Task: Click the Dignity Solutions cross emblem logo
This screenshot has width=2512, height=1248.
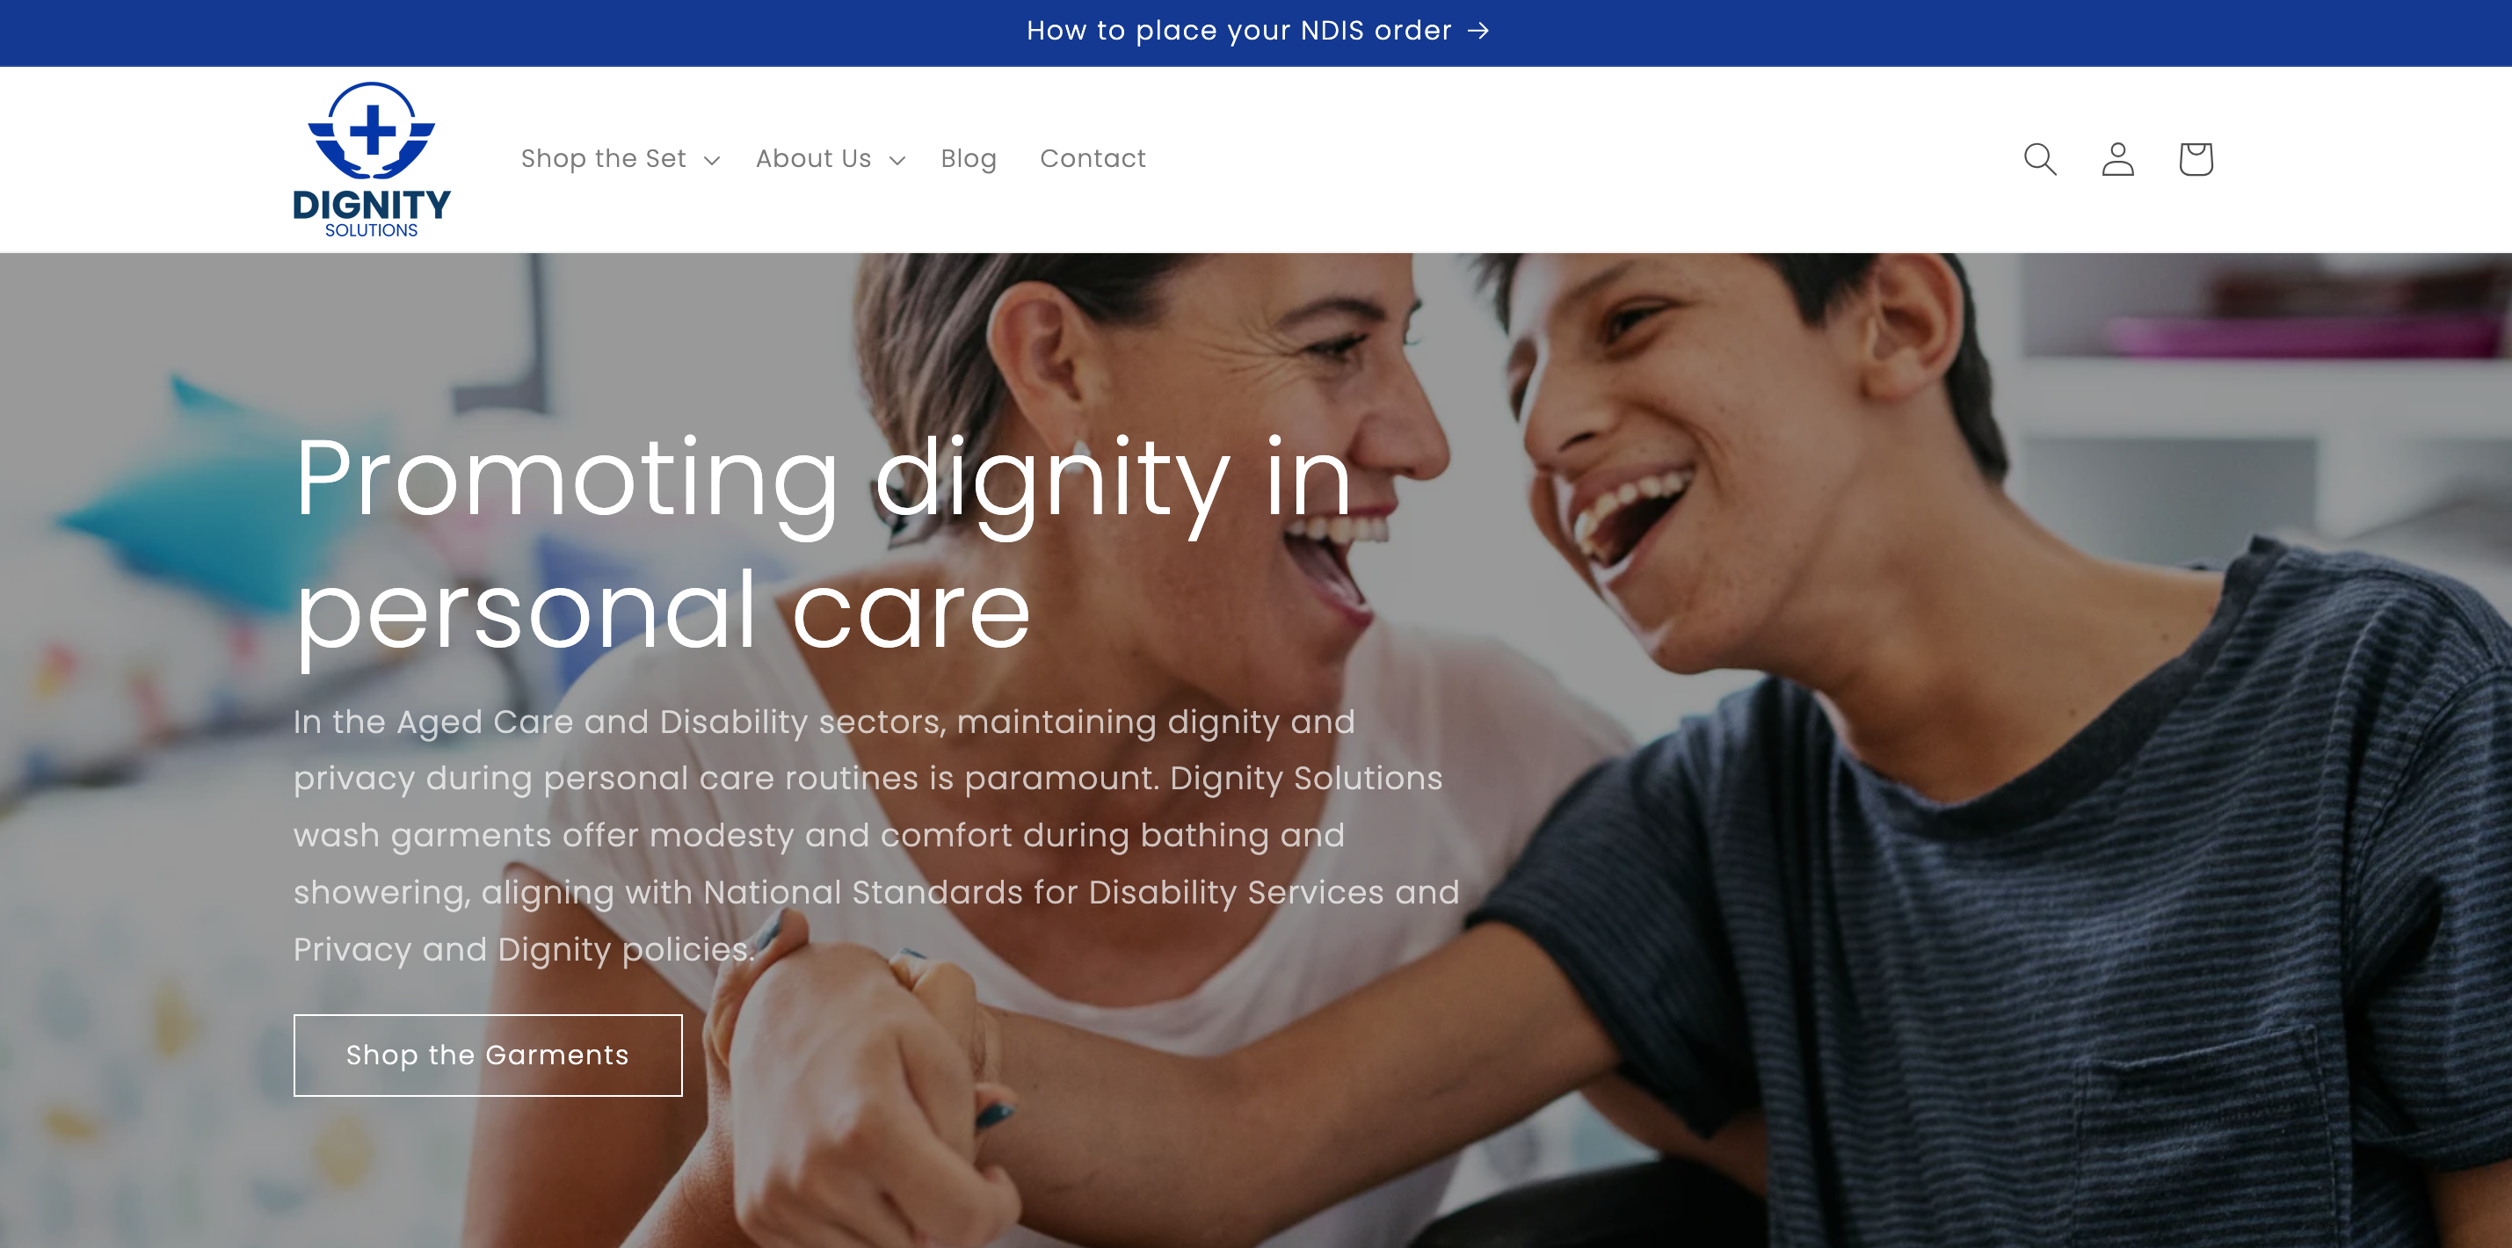Action: point(372,132)
